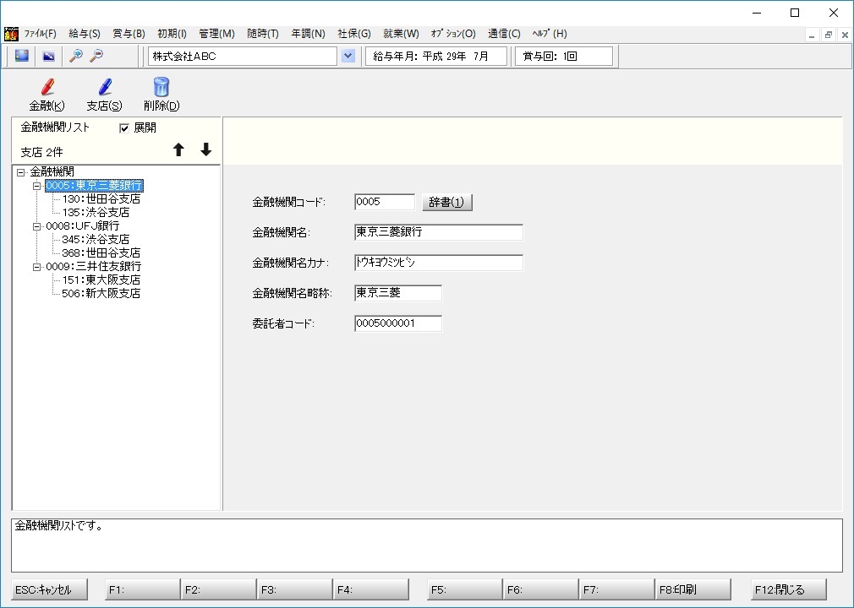This screenshot has width=854, height=608.
Task: Select branch 135:渋谷支店
Action: [x=96, y=213]
